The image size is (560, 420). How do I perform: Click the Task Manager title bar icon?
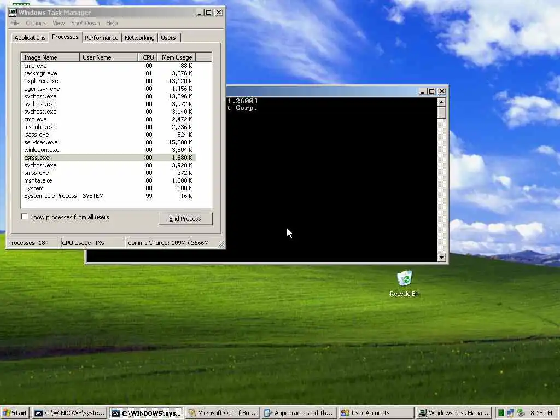coord(13,13)
